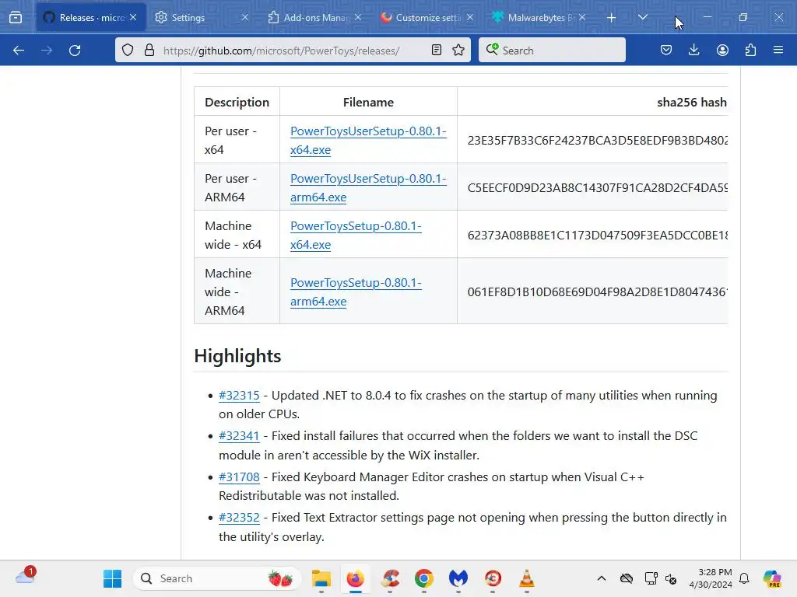The width and height of the screenshot is (797, 597).
Task: Bookmark this page with the star
Action: (x=458, y=50)
